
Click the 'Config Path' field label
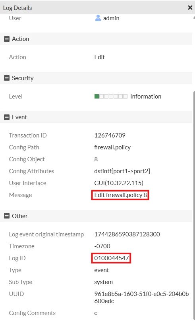(x=24, y=147)
